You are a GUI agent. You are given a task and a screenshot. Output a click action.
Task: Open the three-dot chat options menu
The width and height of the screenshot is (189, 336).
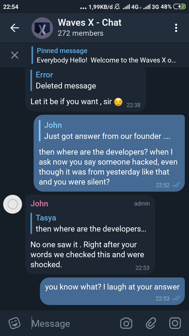pos(176,28)
